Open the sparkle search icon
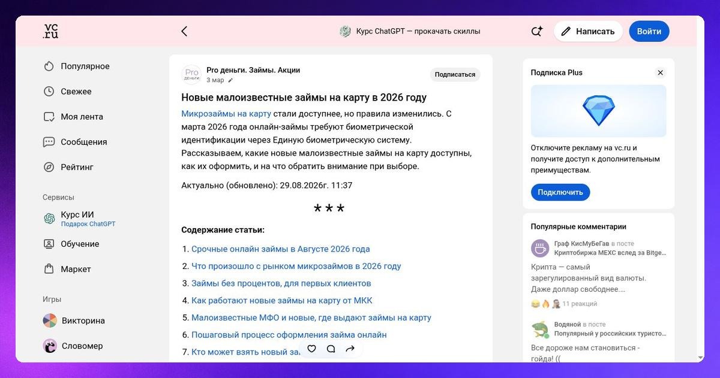 tap(536, 31)
